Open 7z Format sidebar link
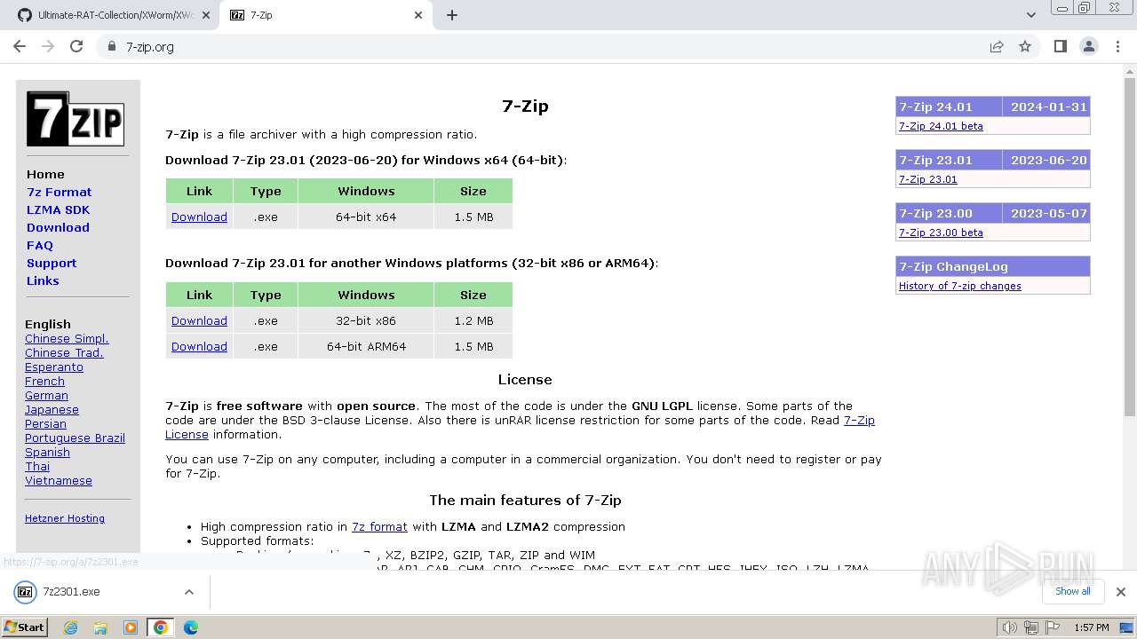This screenshot has height=639, width=1137. (x=59, y=192)
